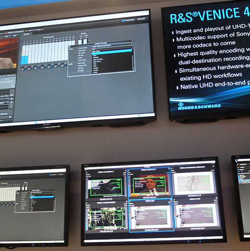This screenshot has height=251, width=250.
Task: Switch to the AUDIO tab
Action: click(26, 34)
